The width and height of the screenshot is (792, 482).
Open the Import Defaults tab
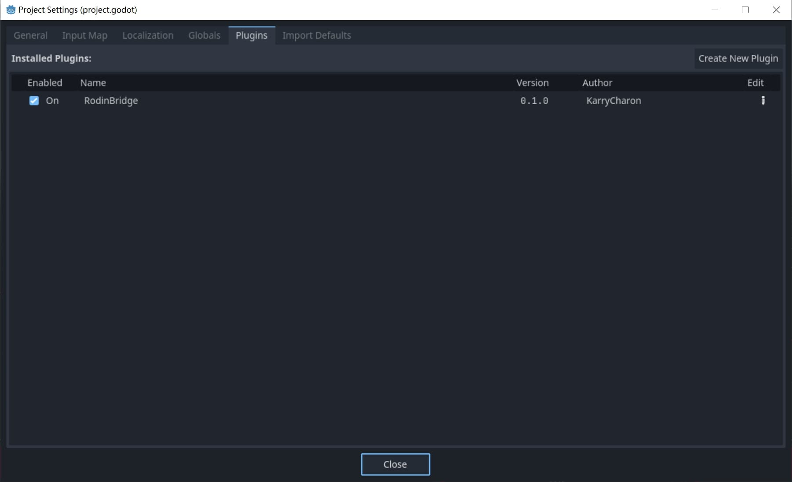[316, 35]
